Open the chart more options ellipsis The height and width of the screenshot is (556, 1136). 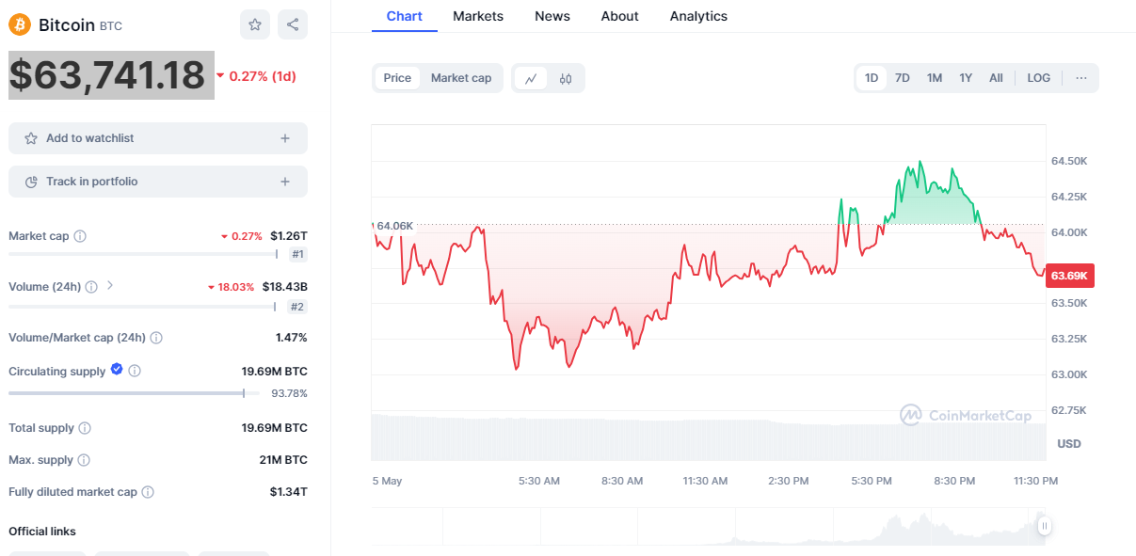click(x=1081, y=78)
